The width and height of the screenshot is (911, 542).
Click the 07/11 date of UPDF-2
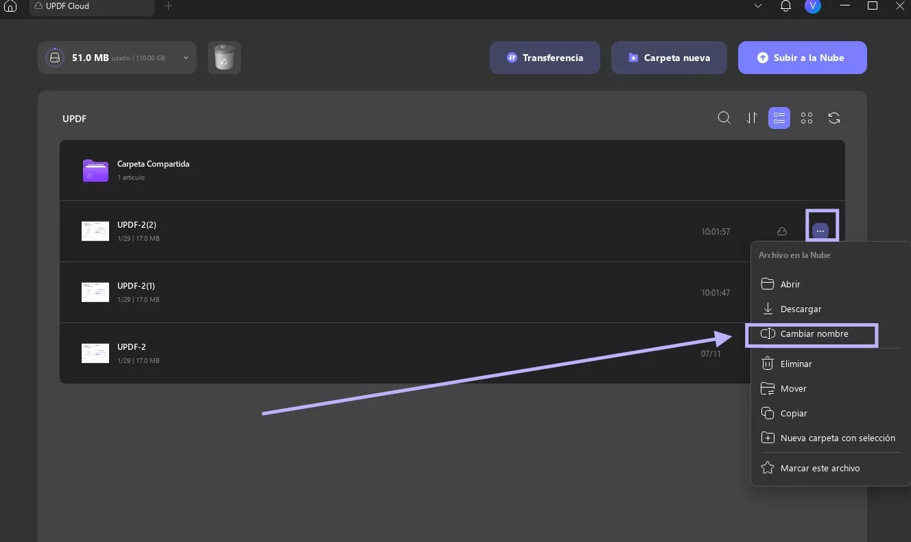click(711, 354)
